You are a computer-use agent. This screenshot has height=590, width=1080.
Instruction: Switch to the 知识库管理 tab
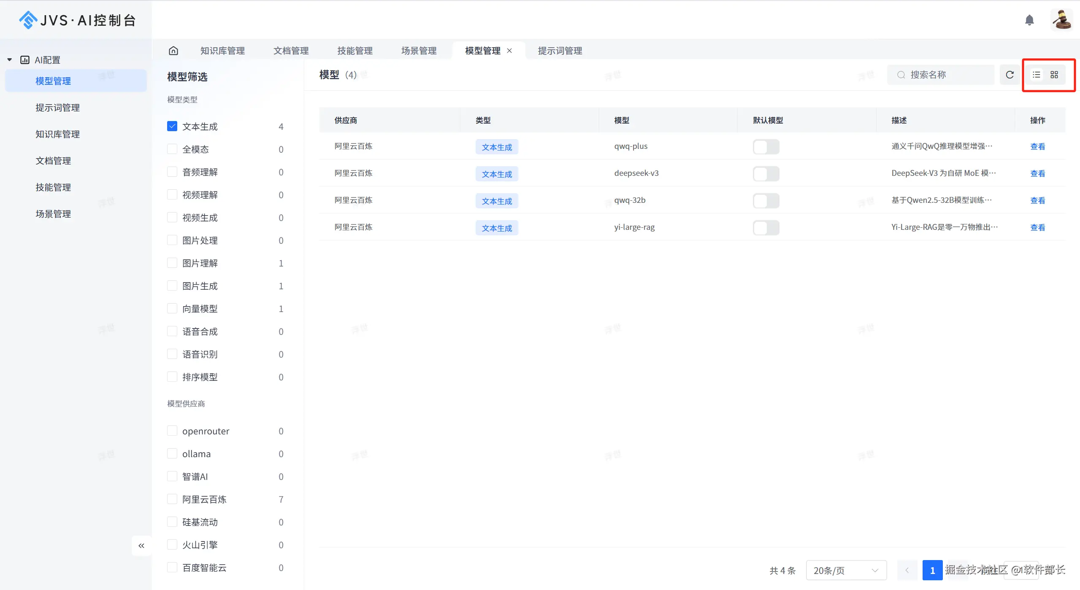click(222, 51)
